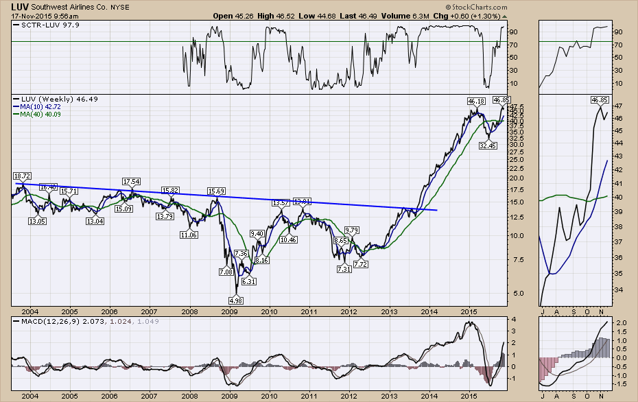Click 46.85 label in the right zoom panel

[600, 99]
